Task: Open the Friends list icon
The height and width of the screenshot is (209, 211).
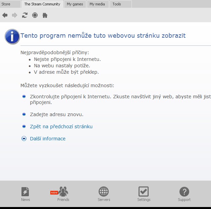Action: tap(63, 191)
